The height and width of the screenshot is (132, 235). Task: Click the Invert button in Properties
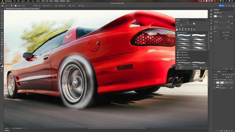[x=226, y=38]
